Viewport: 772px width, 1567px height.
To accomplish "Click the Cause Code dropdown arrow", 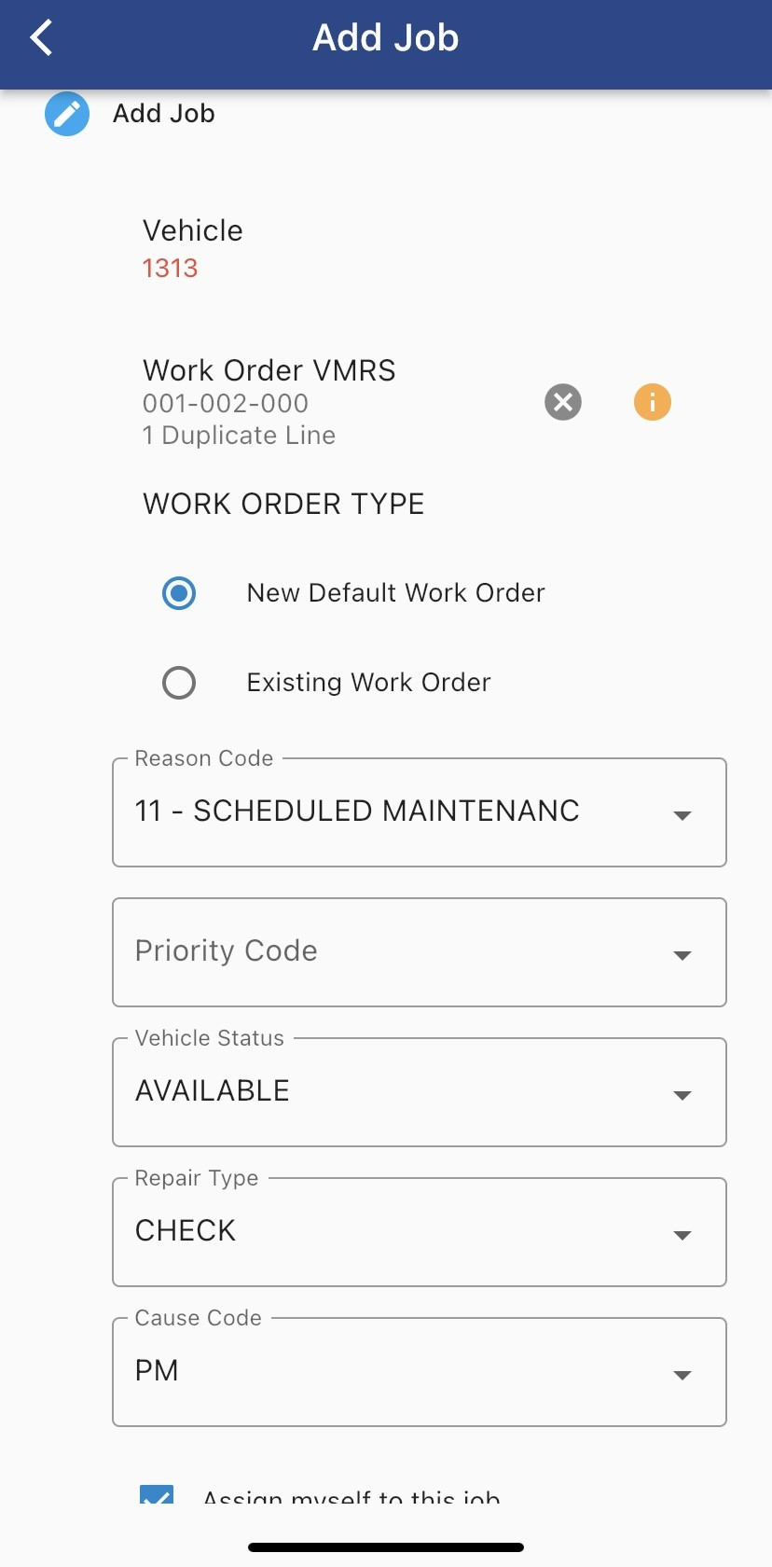I will pyautogui.click(x=682, y=1375).
